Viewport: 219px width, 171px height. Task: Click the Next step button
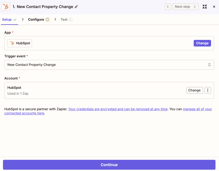pyautogui.click(x=185, y=7)
